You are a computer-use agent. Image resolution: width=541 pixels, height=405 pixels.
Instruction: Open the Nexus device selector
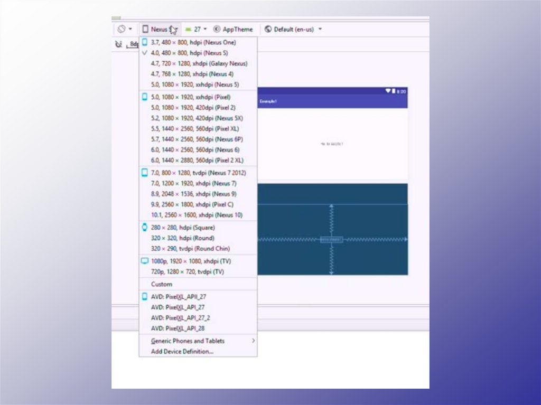161,30
